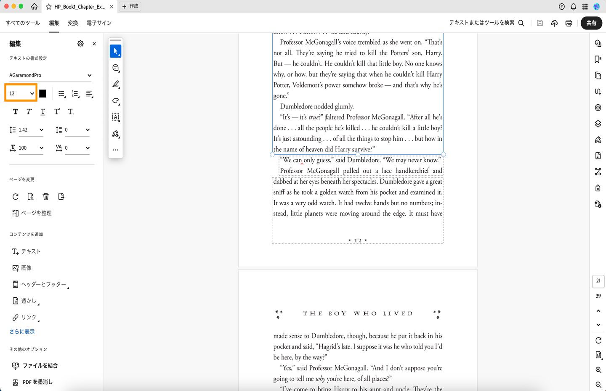Open the Fill & Sign pen tool
This screenshot has width=606, height=391.
pyautogui.click(x=115, y=134)
